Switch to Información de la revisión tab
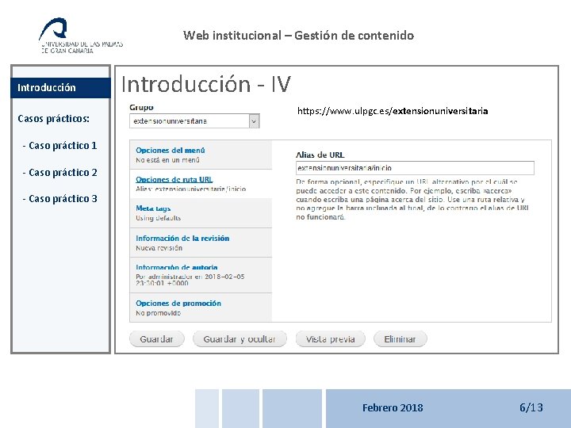This screenshot has height=428, width=571. (x=201, y=243)
